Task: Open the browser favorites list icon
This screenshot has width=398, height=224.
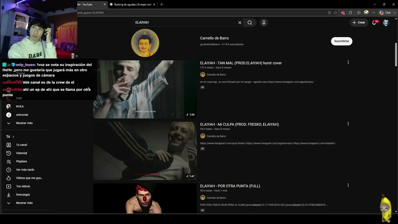Action: (x=359, y=13)
